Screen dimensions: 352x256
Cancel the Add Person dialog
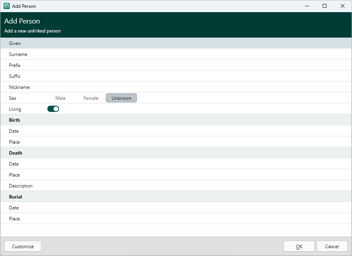point(332,246)
